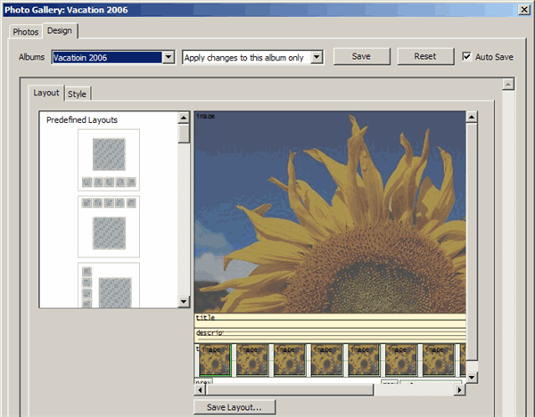The height and width of the screenshot is (417, 535).
Task: Click Predefined Layouts list down arrow
Action: 184,301
